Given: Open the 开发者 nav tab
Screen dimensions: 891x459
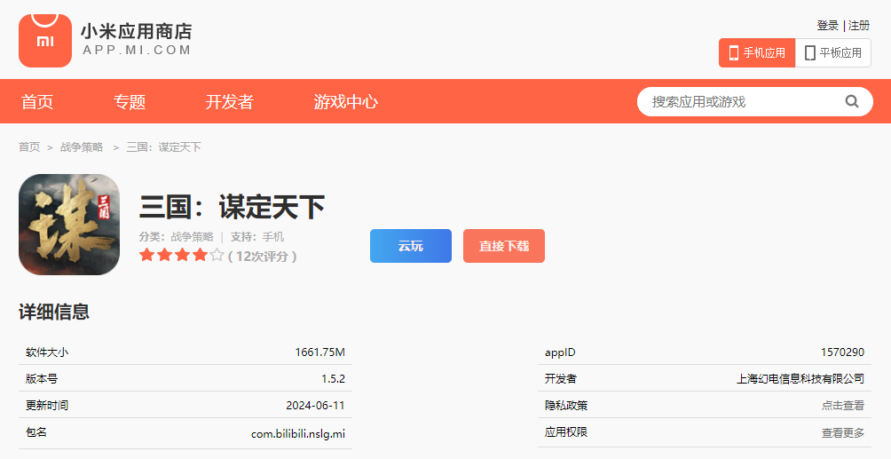Looking at the screenshot, I should click(230, 102).
